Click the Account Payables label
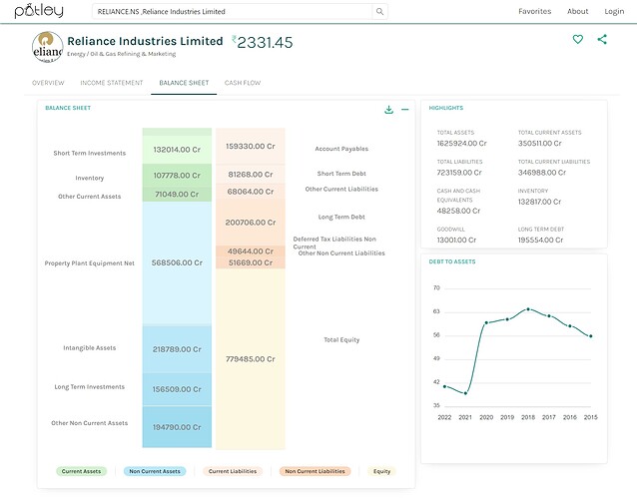 (341, 149)
